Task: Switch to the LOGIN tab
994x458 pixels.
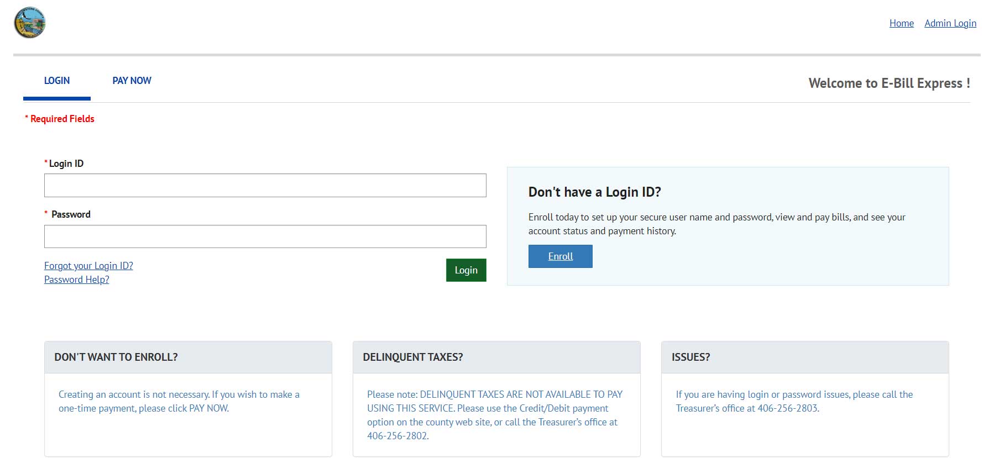Action: [x=57, y=81]
